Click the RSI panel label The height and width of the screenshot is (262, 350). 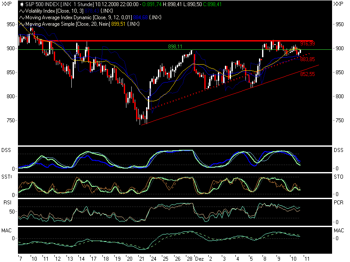click(7, 202)
